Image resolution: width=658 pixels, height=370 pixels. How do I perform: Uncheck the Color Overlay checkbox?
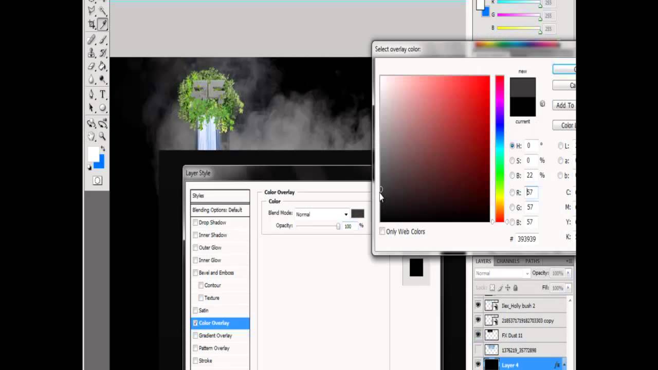point(195,323)
